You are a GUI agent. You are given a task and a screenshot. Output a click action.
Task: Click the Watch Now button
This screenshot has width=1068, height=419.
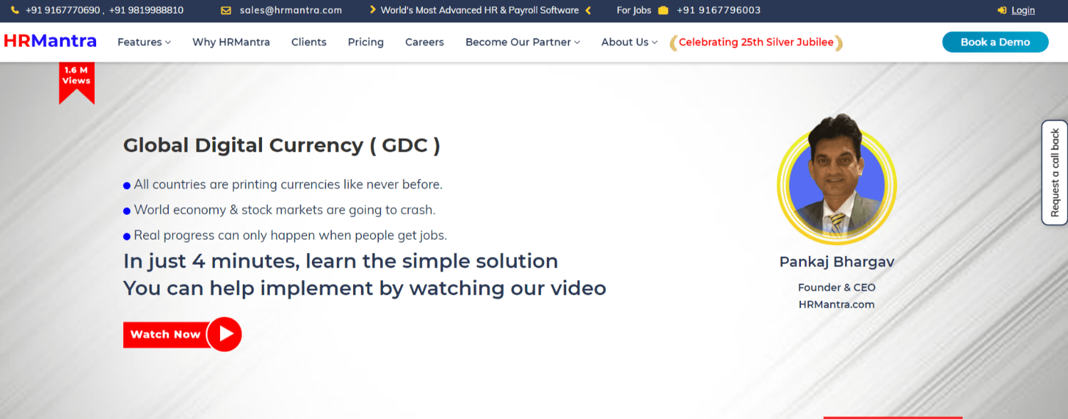[x=182, y=334]
